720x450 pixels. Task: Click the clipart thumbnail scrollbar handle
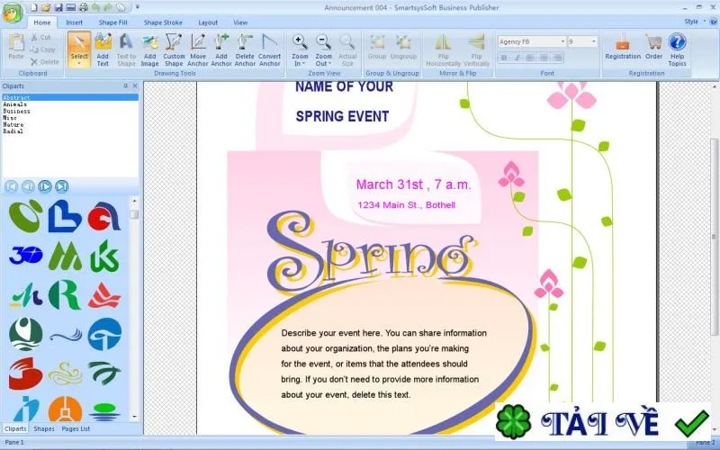(134, 214)
